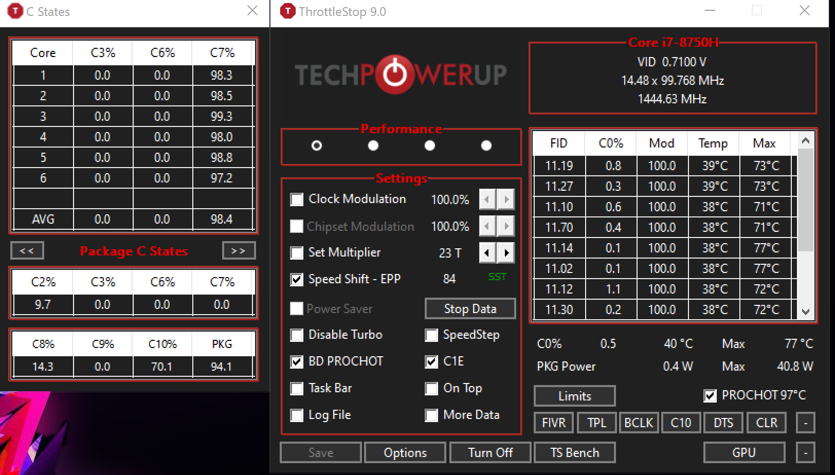Image resolution: width=835 pixels, height=475 pixels.
Task: Enable the Task Bar checkbox
Action: pos(297,389)
